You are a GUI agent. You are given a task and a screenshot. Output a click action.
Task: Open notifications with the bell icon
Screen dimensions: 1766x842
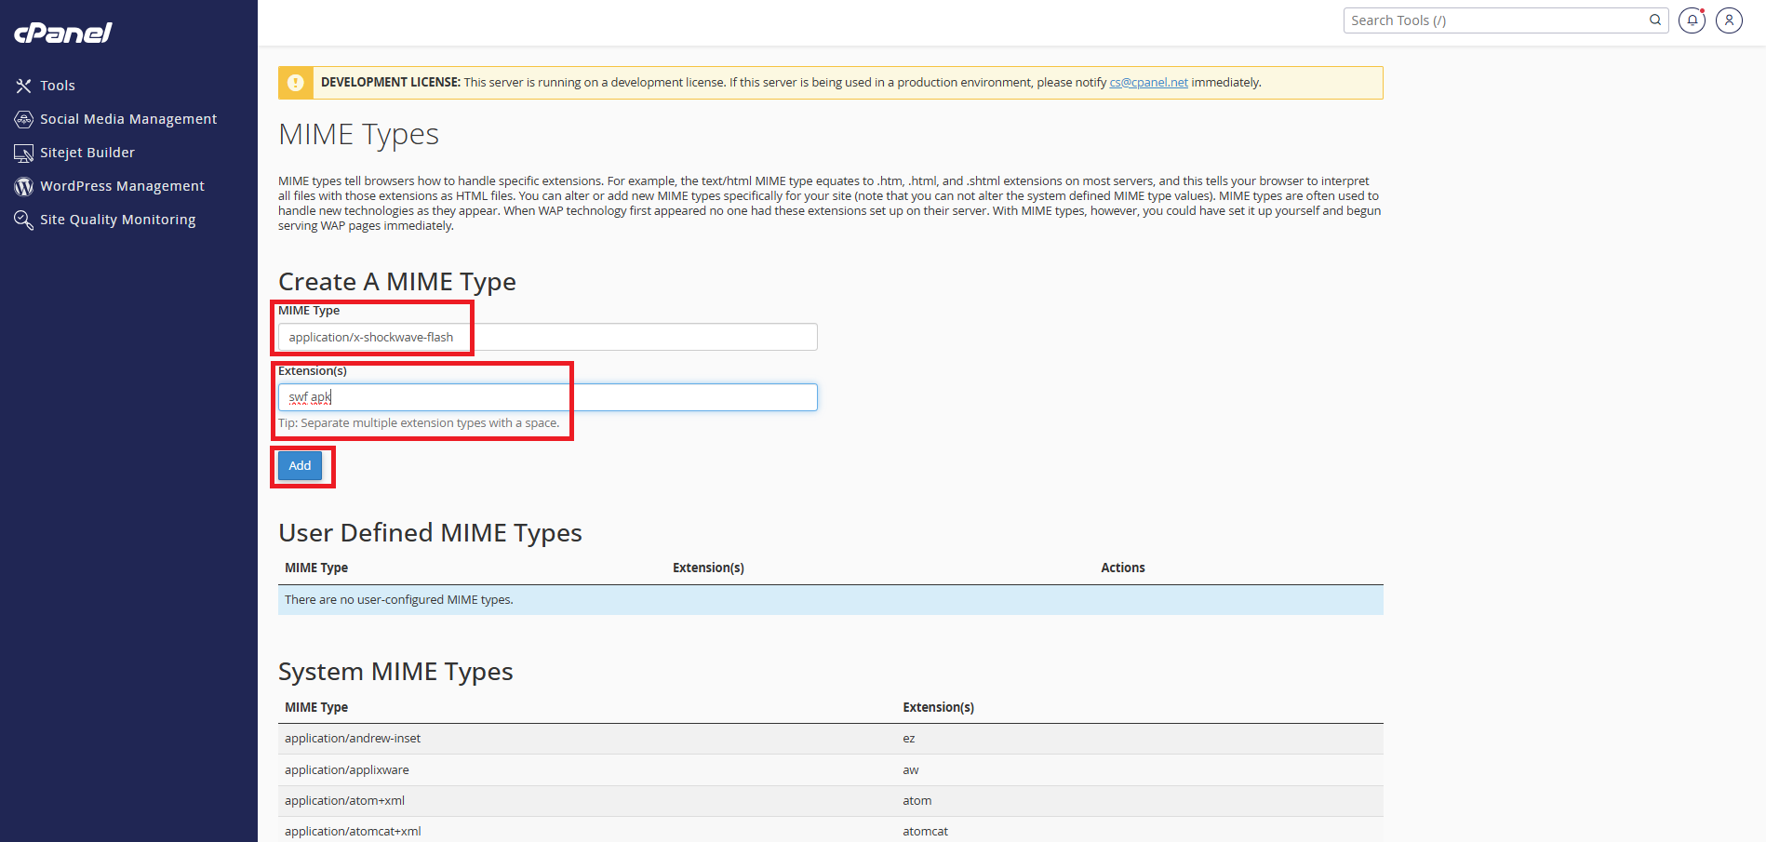coord(1692,20)
